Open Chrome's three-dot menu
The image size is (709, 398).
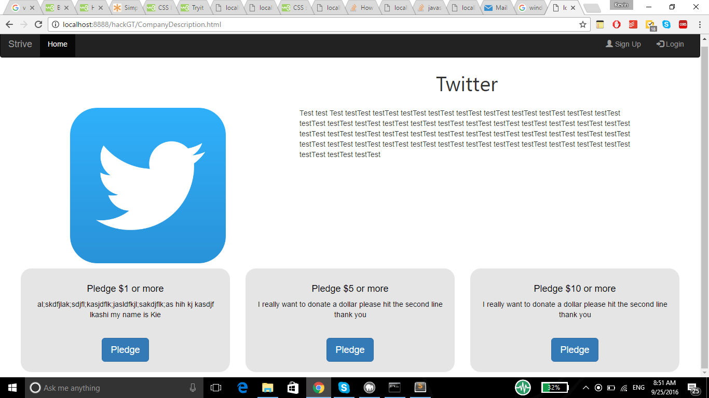click(699, 24)
